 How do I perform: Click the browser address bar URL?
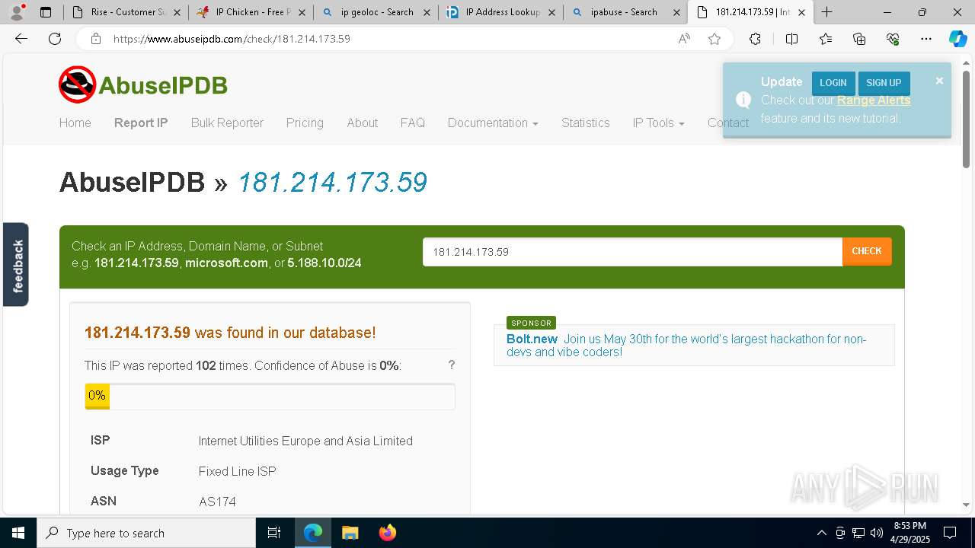232,39
